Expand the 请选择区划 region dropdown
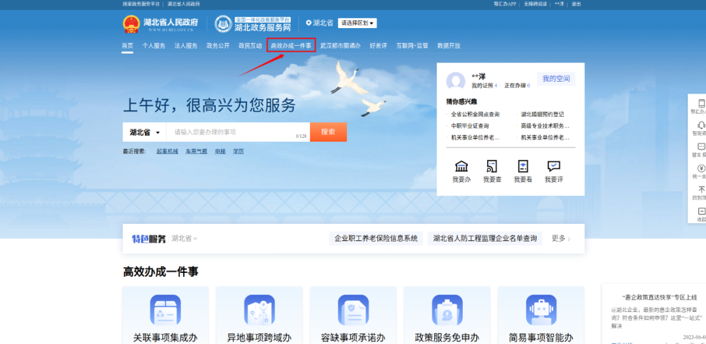 pos(357,23)
